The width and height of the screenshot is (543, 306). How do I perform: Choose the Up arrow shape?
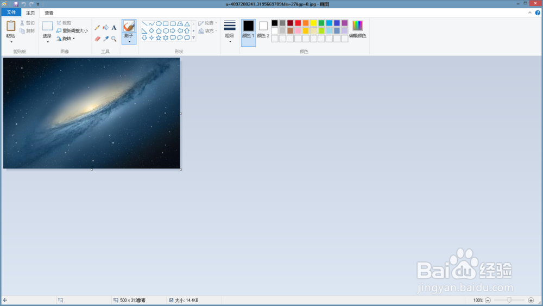tap(187, 31)
